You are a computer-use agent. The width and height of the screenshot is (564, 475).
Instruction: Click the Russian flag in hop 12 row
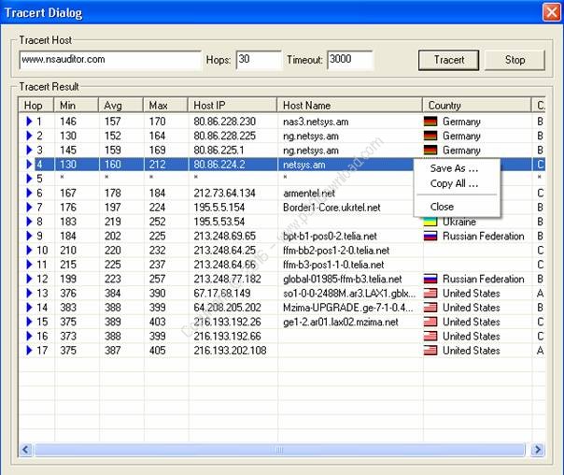pyautogui.click(x=430, y=279)
